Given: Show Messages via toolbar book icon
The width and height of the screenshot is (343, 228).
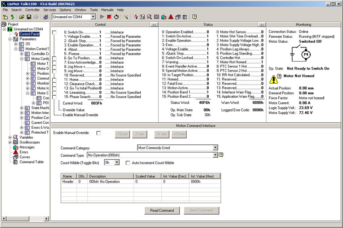Looking at the screenshot, I should tap(163, 17).
